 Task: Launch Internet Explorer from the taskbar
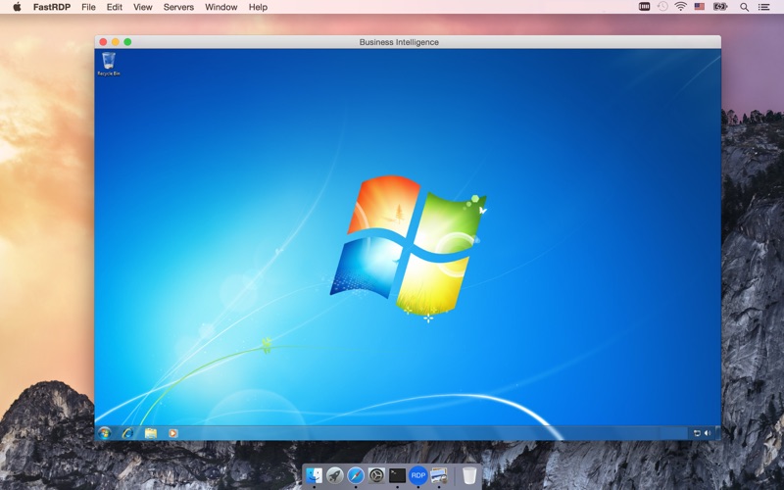[x=127, y=433]
